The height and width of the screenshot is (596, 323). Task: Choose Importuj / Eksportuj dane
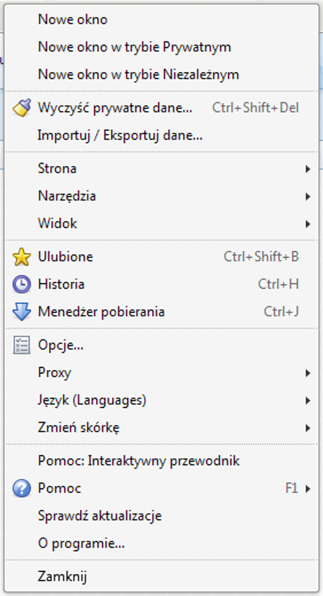tap(120, 135)
